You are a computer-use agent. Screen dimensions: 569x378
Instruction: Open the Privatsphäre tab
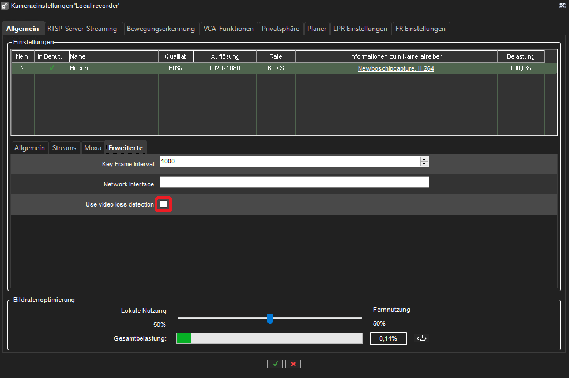pos(280,29)
